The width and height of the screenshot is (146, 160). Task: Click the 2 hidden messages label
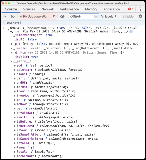pos(129,16)
